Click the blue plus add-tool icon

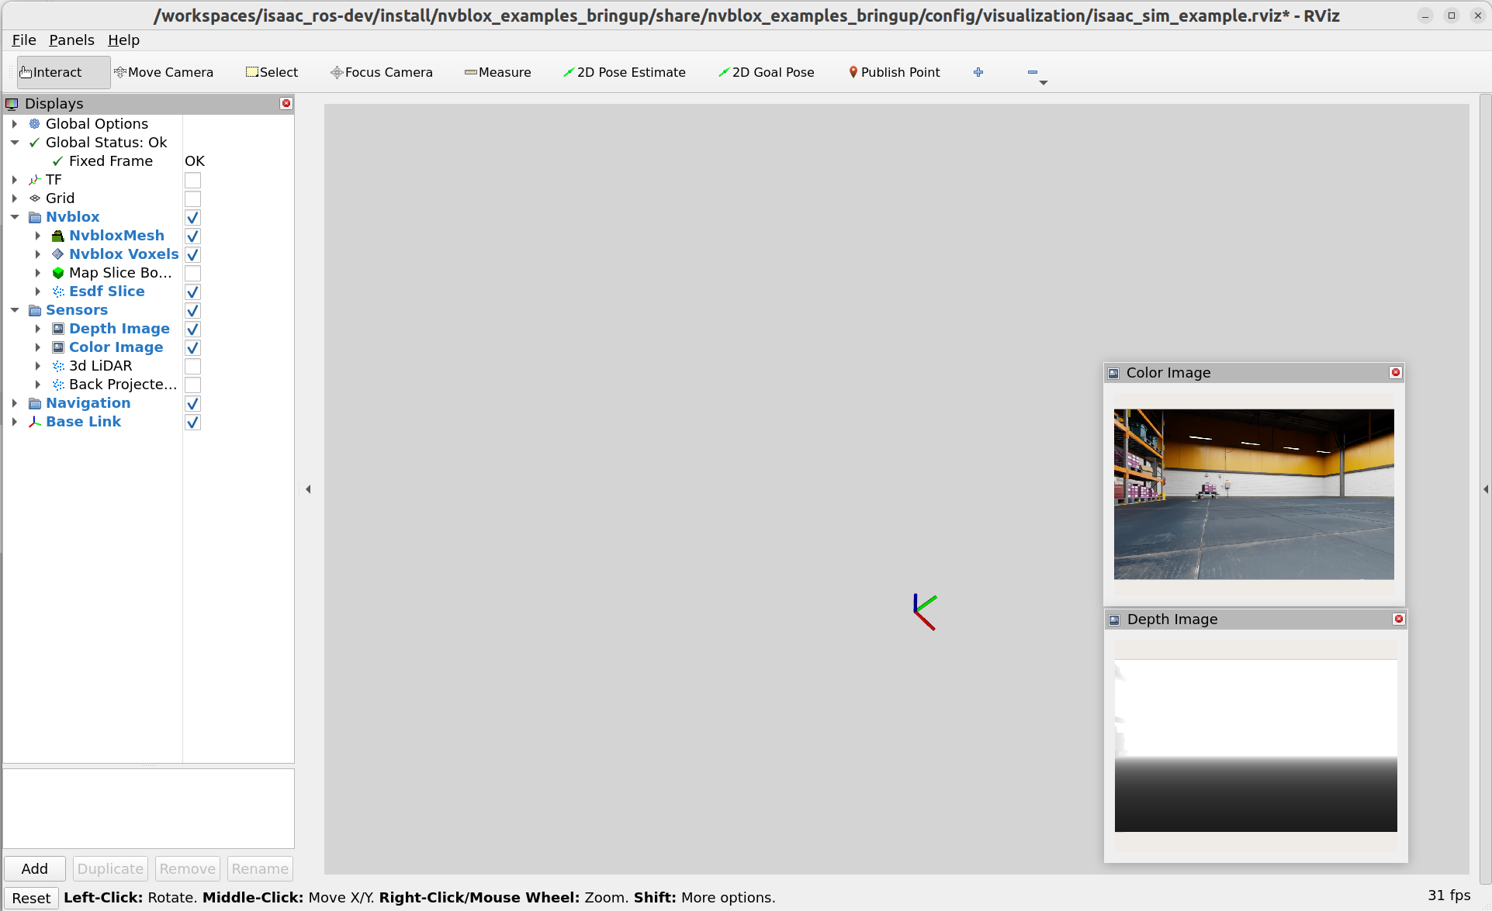978,72
